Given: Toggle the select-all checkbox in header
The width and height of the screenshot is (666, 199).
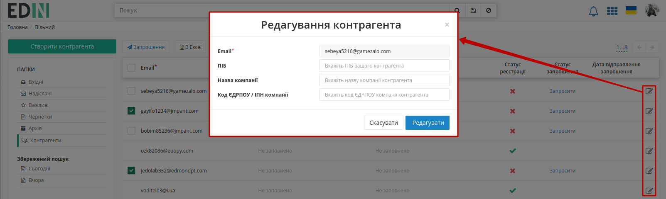Looking at the screenshot, I should pyautogui.click(x=131, y=68).
